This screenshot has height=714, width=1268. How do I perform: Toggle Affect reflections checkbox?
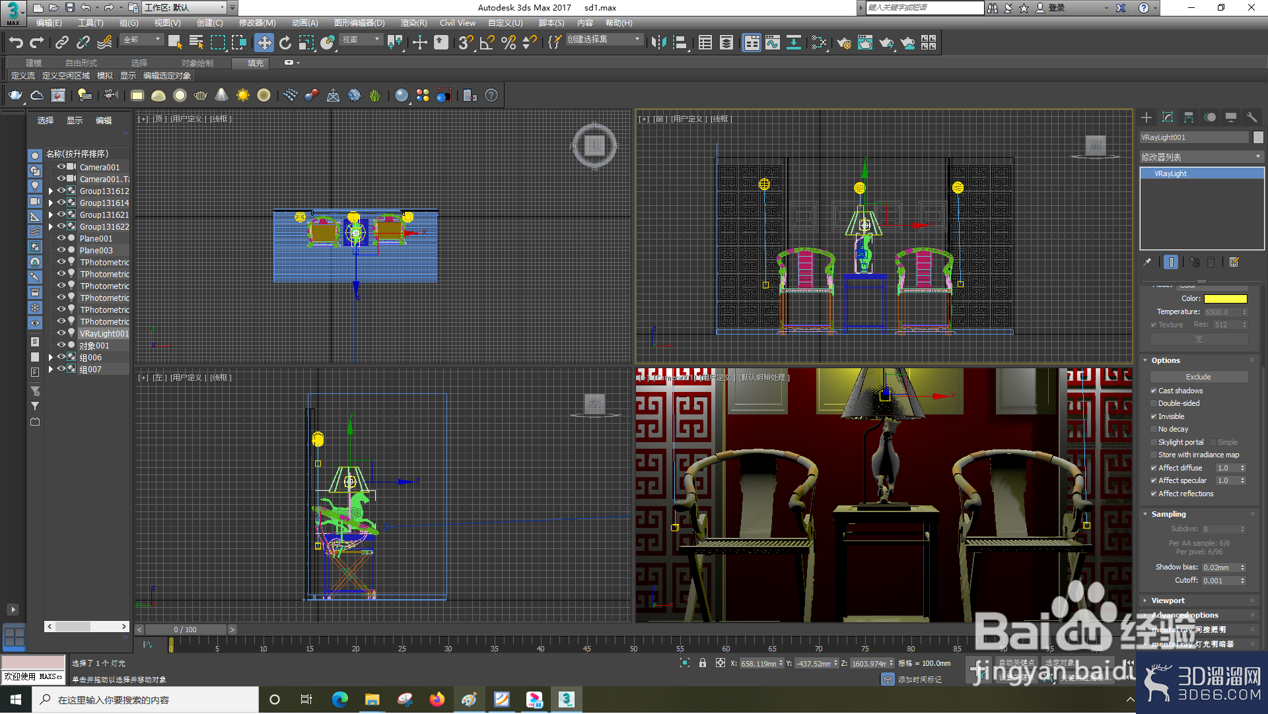click(x=1154, y=494)
